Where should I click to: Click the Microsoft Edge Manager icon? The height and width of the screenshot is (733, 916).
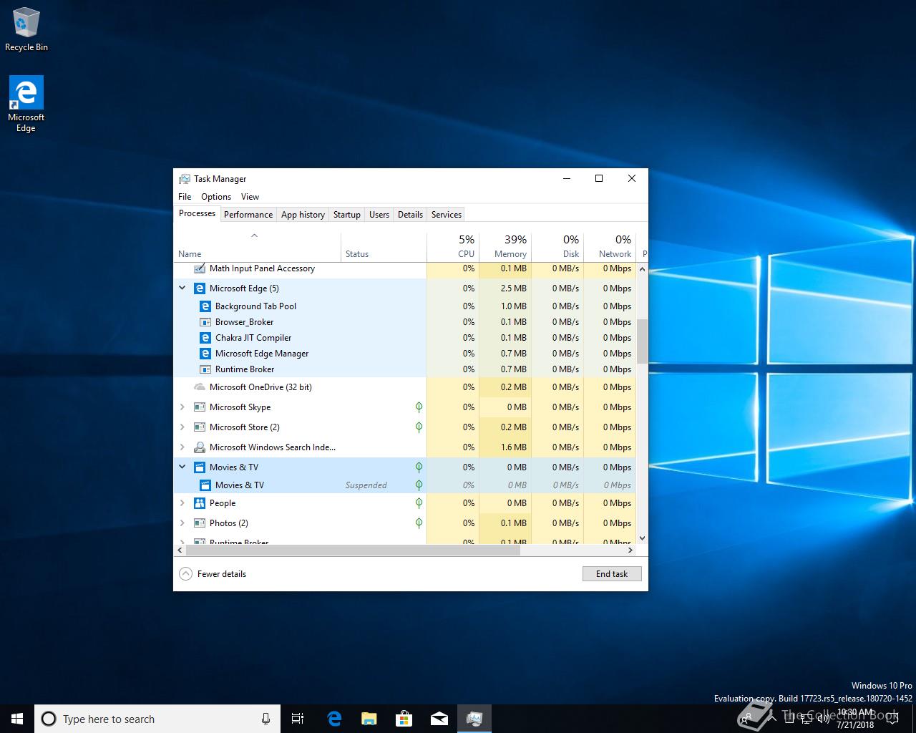pos(205,354)
